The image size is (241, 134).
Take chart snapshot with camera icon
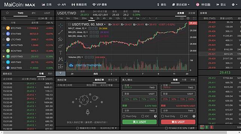coord(182,18)
